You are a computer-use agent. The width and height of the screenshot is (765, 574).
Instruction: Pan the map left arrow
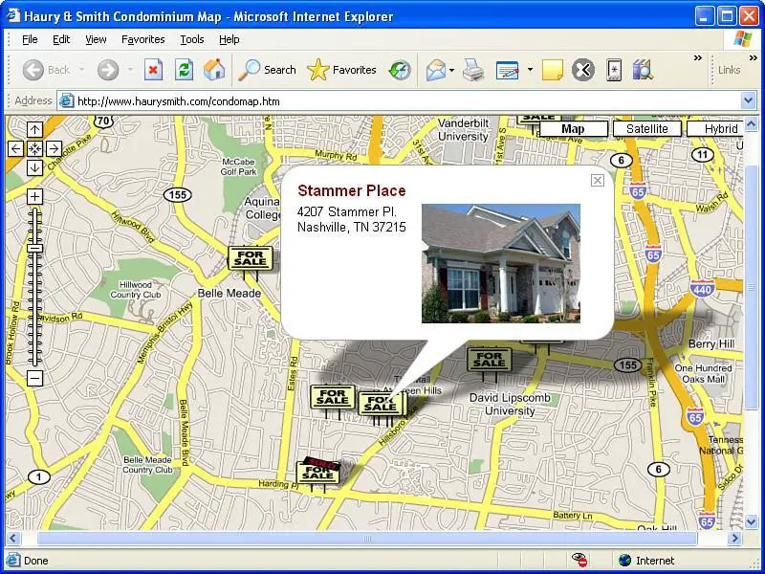click(15, 148)
